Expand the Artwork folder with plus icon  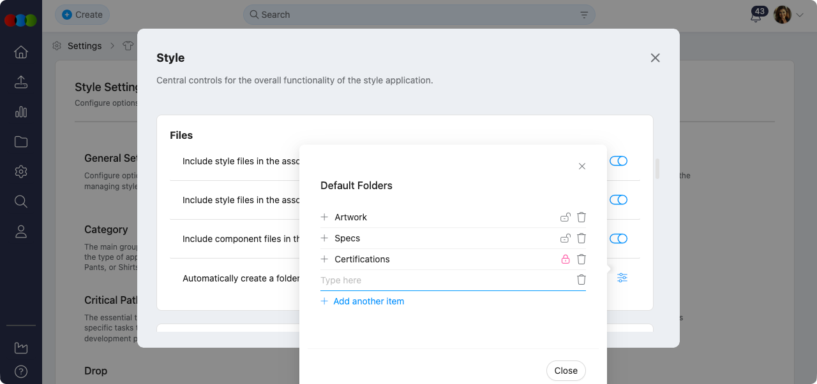pyautogui.click(x=324, y=217)
